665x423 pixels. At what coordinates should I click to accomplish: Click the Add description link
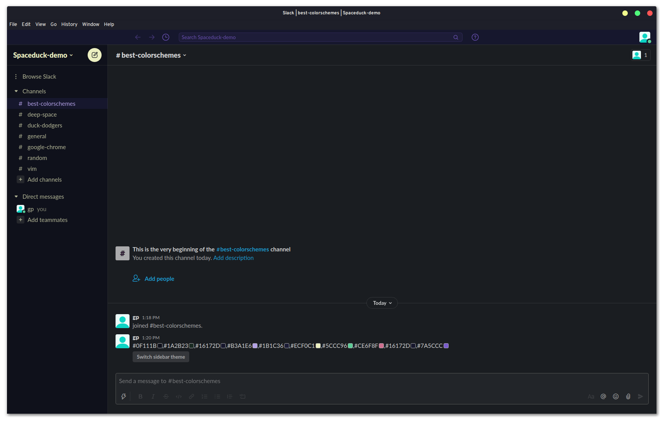point(233,258)
